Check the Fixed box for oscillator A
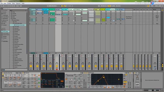This screenshot has height=92, width=164. pyautogui.click(x=32, y=87)
